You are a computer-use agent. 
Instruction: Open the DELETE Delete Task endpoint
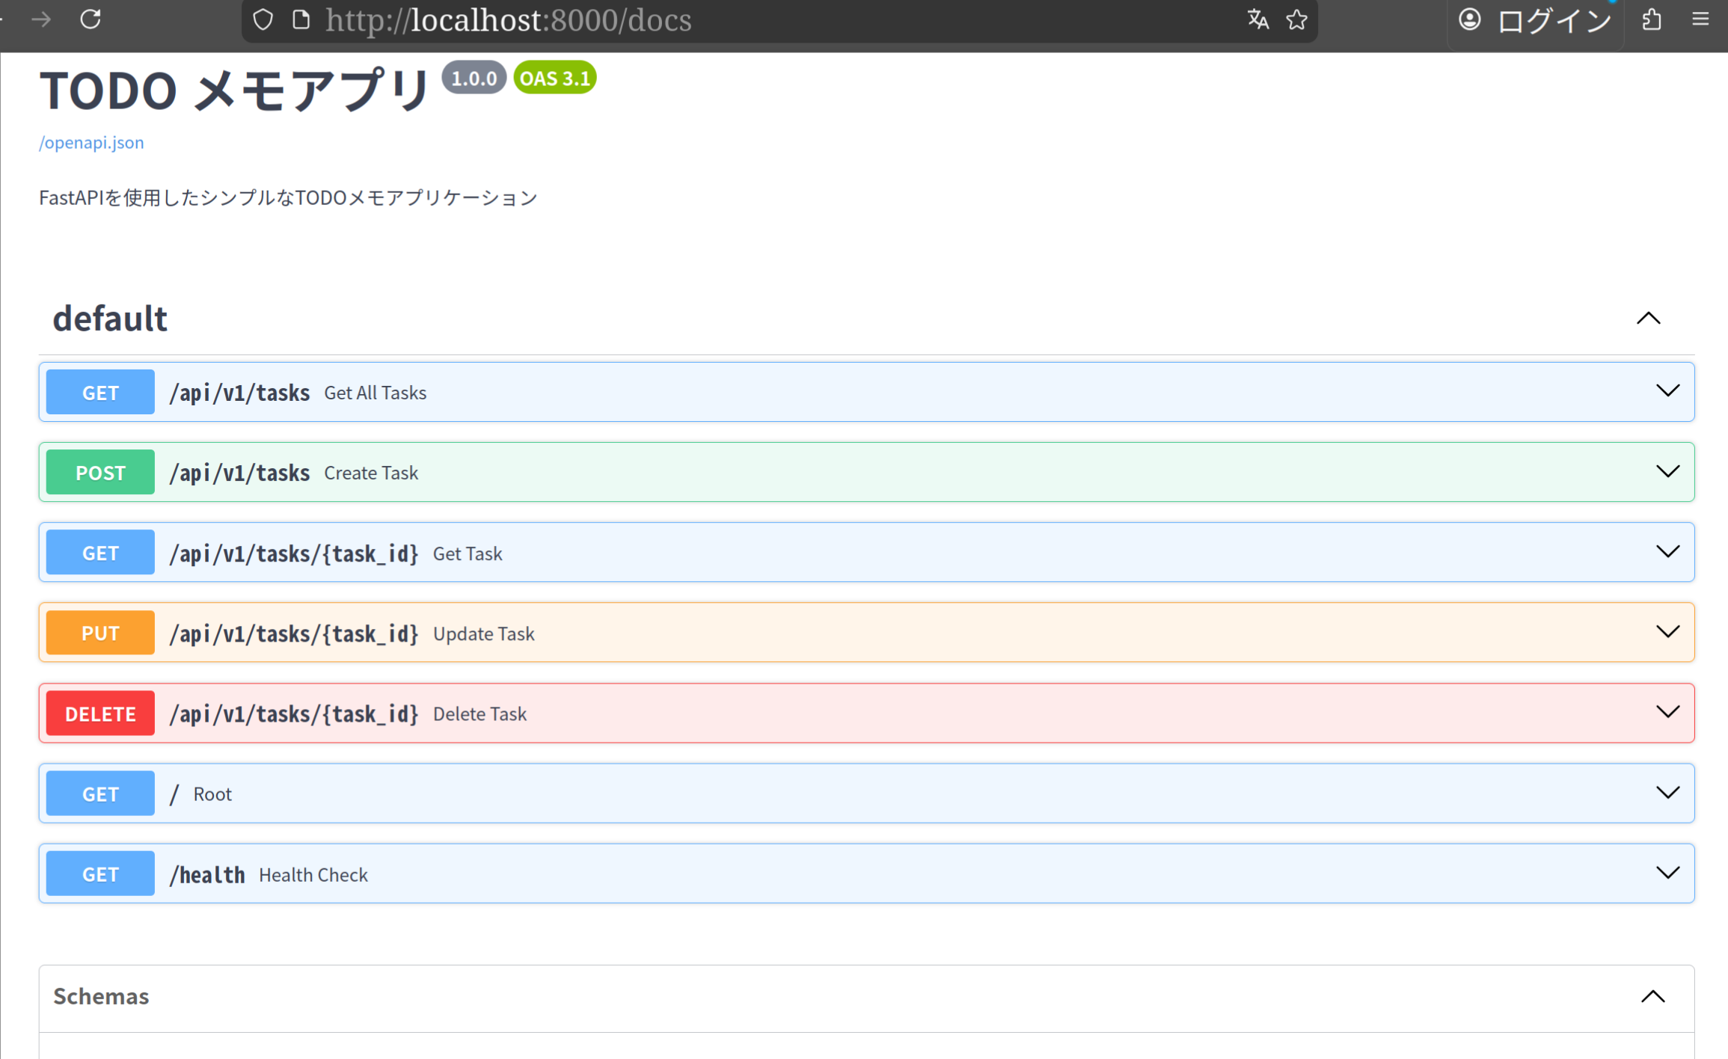pyautogui.click(x=480, y=713)
